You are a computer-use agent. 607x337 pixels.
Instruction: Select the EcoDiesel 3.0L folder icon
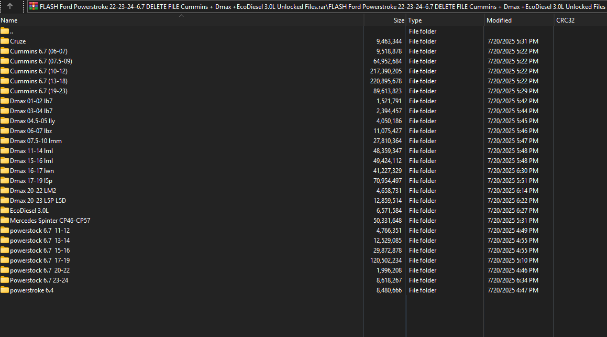click(5, 210)
